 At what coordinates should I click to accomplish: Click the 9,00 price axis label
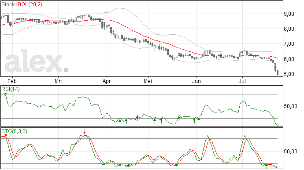pos(289,14)
